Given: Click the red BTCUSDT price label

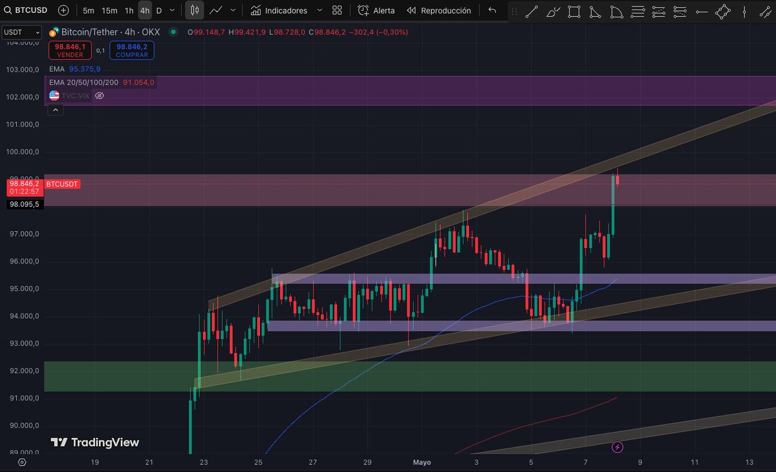Looking at the screenshot, I should coord(62,184).
